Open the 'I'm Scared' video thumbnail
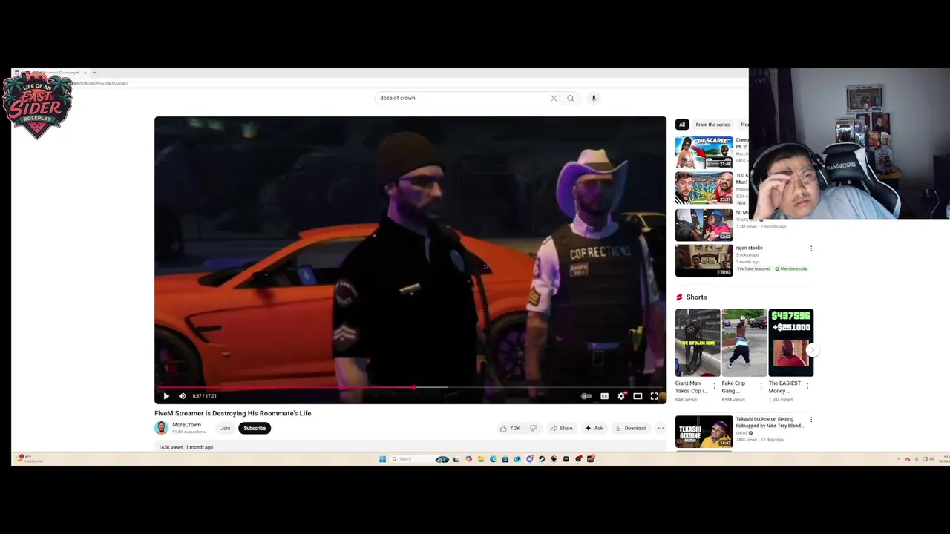 pos(704,153)
